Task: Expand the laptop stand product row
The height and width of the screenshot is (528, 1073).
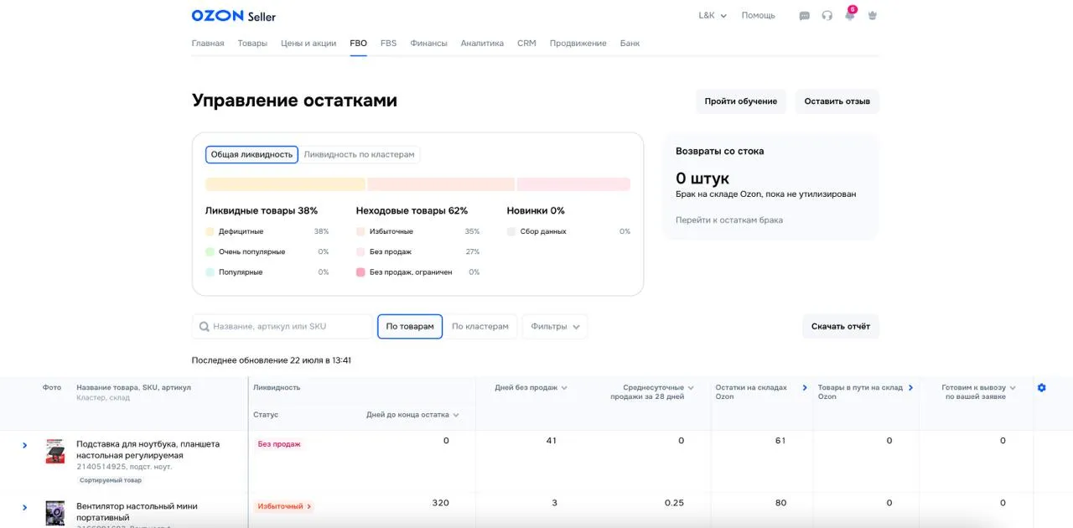Action: (x=25, y=445)
